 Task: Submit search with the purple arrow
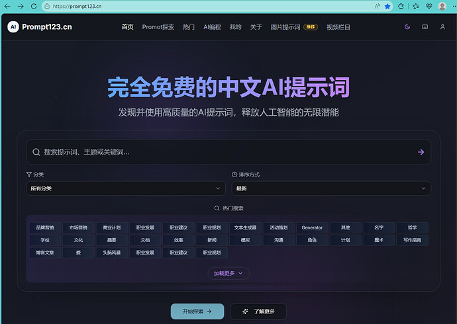(x=421, y=152)
